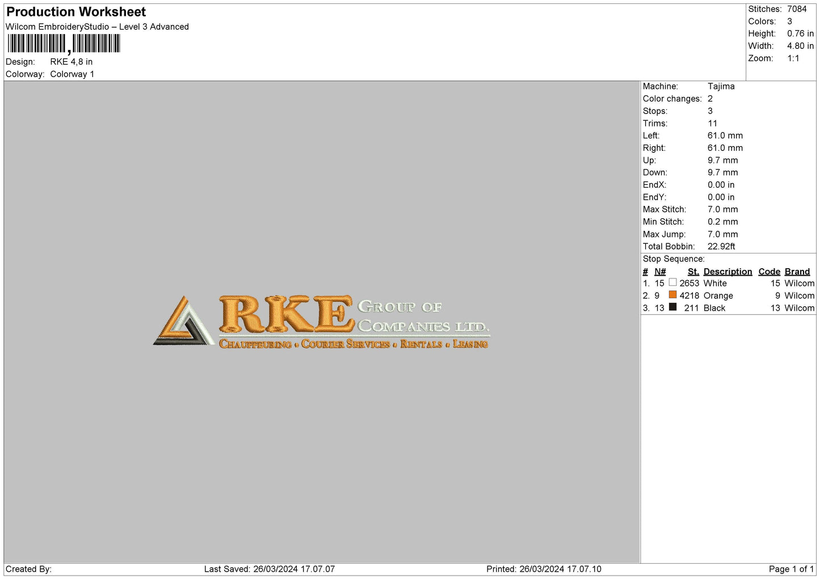Click the 'Max Stitch:' value '7.0 mm'
This screenshot has height=579, width=820.
[x=723, y=210]
